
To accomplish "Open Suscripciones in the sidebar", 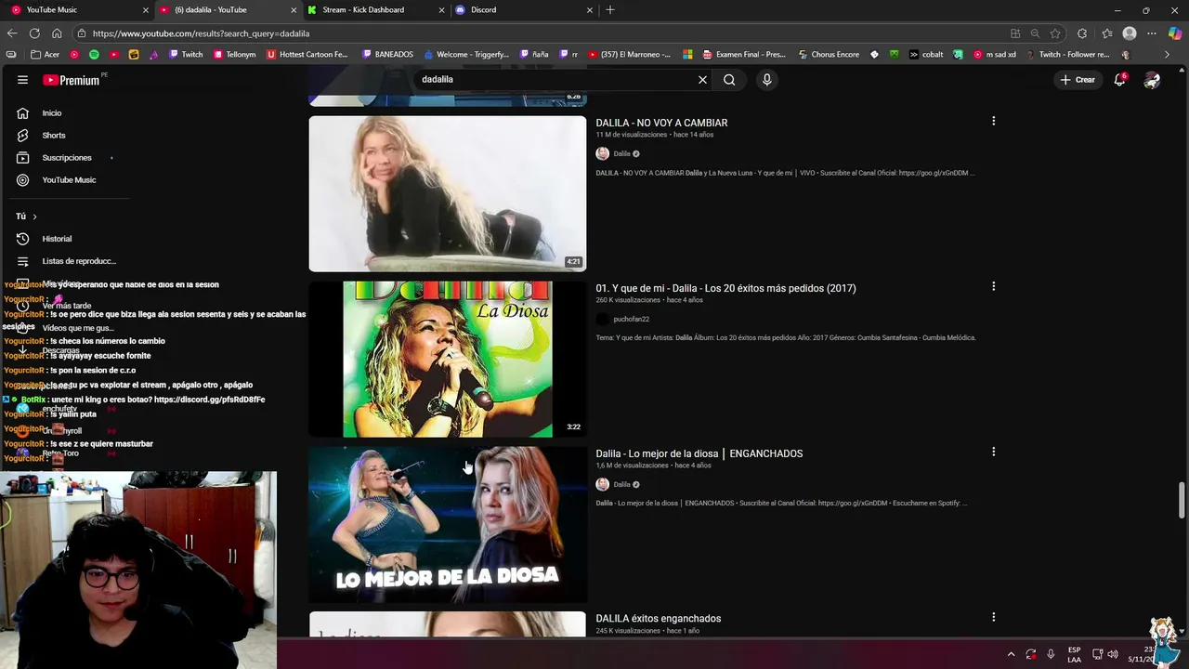I will coord(66,158).
